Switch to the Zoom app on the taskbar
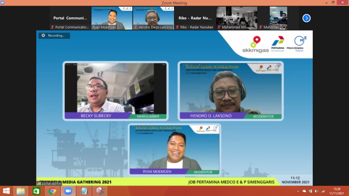Viewport: 349px width, 196px height. 68,191
